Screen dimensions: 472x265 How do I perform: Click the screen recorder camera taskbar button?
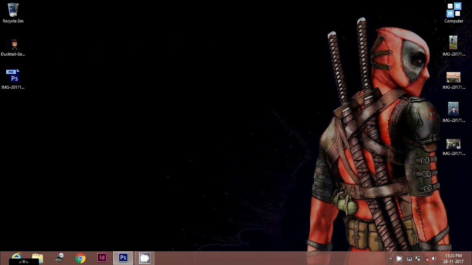point(145,258)
